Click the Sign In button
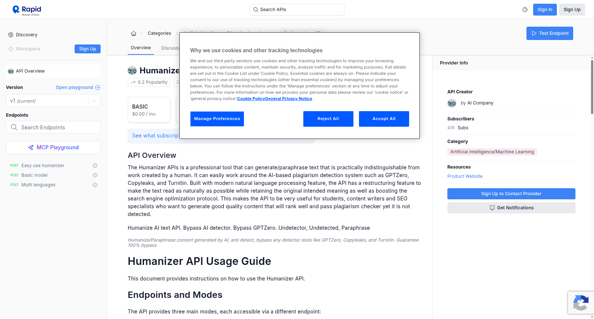 coord(545,10)
